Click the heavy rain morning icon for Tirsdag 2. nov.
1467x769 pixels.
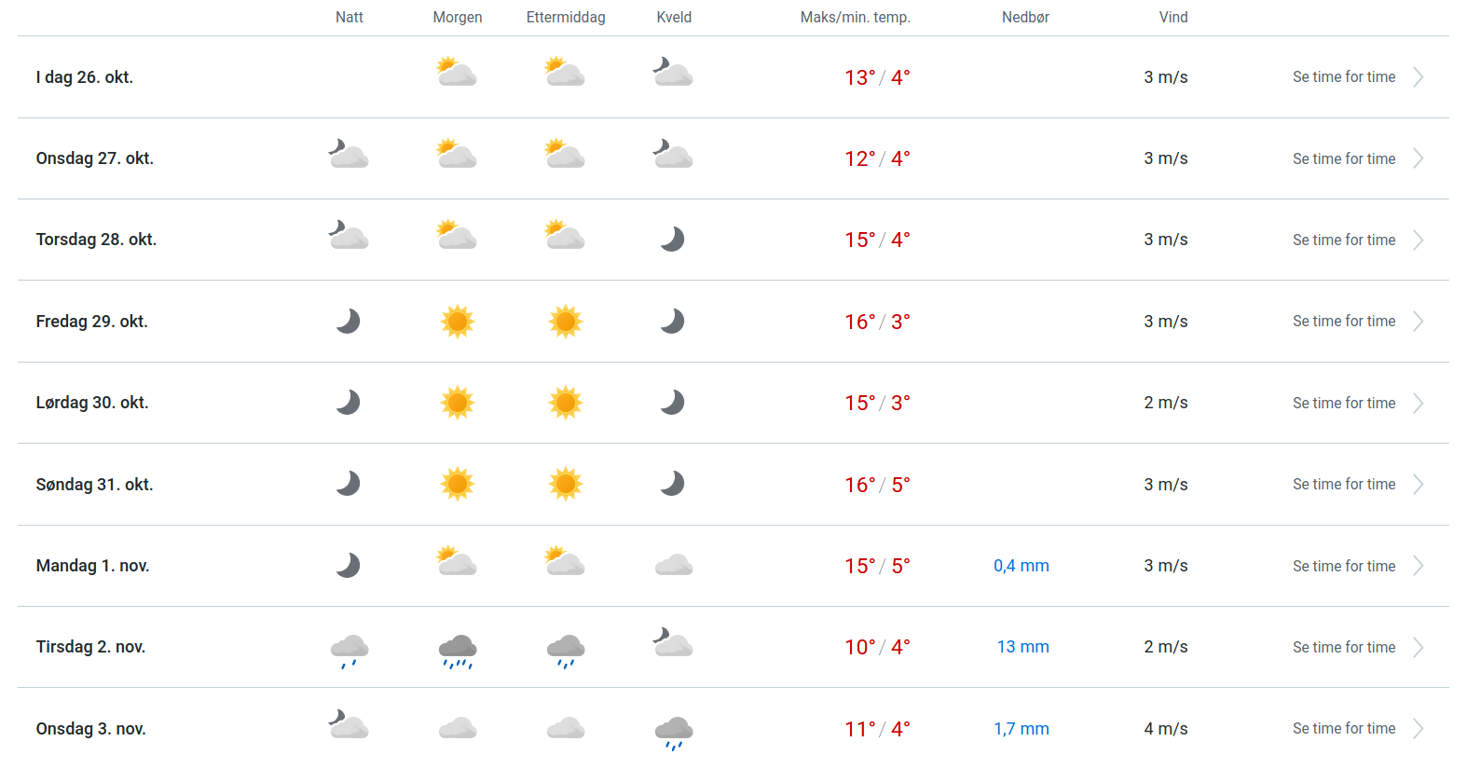(458, 650)
